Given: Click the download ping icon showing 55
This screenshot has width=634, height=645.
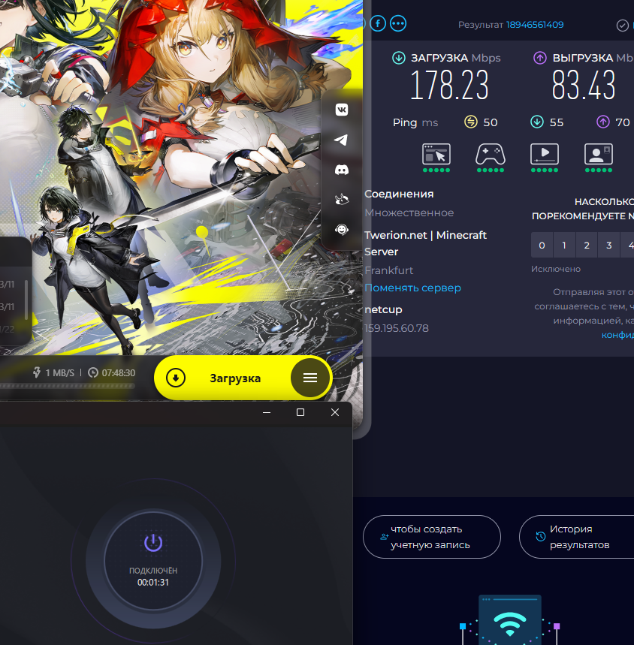Looking at the screenshot, I should (537, 122).
